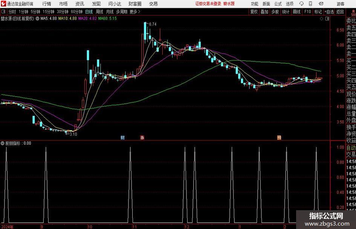This screenshot has width=356, height=229.
Task: Click the 通达信 red logo icon
Action: pos(3,4)
